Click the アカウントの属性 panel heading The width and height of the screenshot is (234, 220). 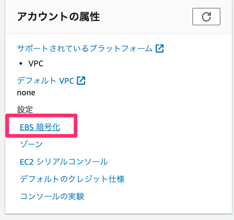pos(58,17)
